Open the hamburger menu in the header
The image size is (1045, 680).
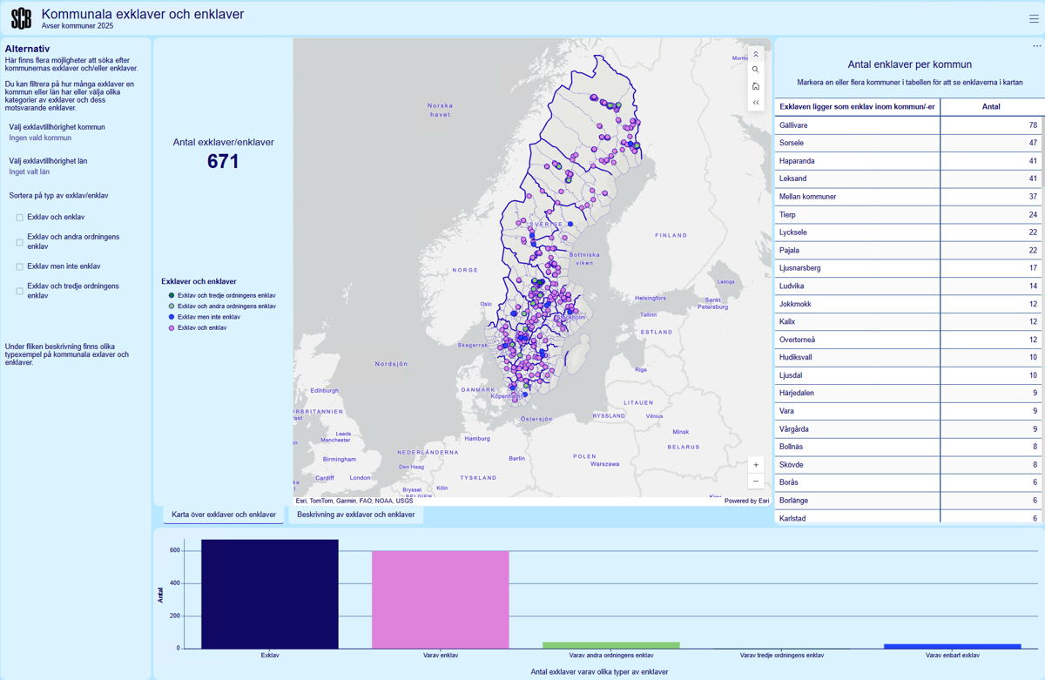[1033, 18]
